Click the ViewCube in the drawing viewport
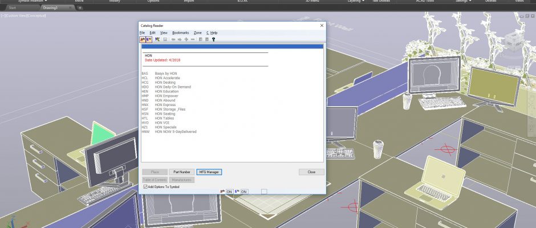The height and width of the screenshot is (228, 536). tap(514, 43)
